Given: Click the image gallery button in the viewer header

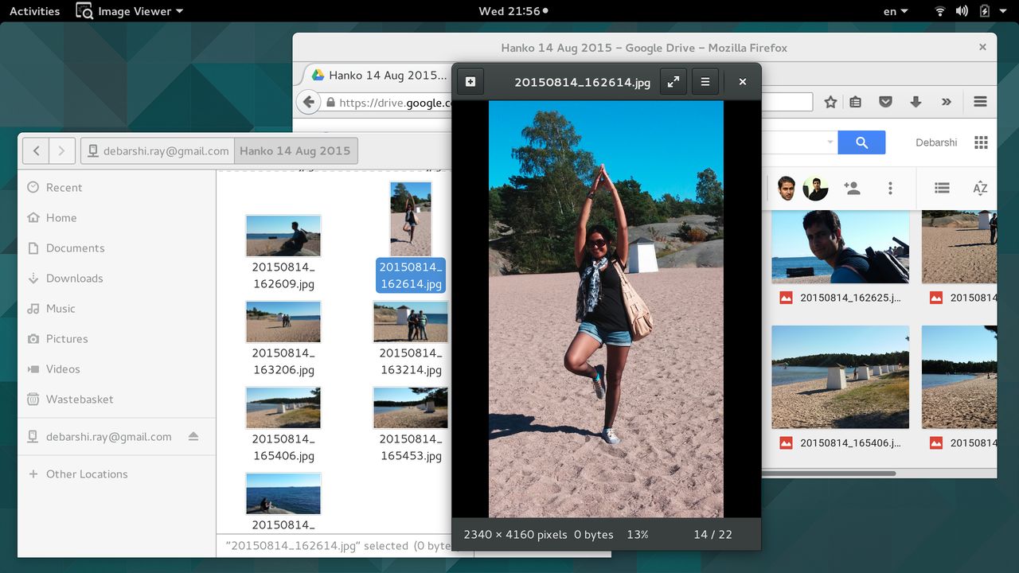Looking at the screenshot, I should pyautogui.click(x=470, y=82).
